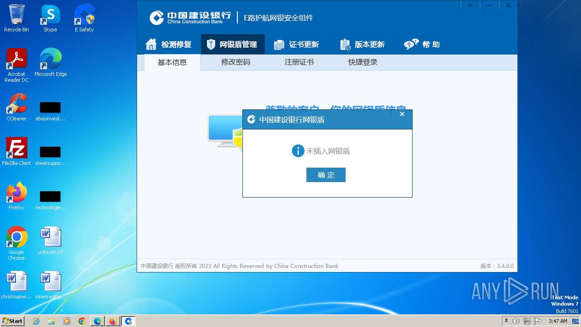Click the 3:47 AM clock
Screen dimensions: 581x327
558,321
